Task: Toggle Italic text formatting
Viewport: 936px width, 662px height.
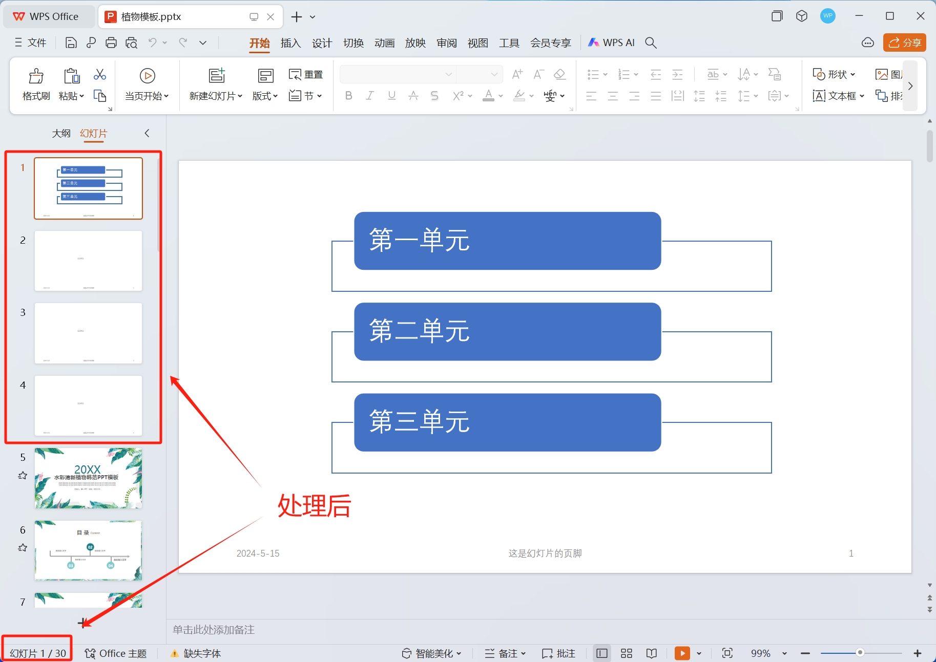Action: click(370, 96)
